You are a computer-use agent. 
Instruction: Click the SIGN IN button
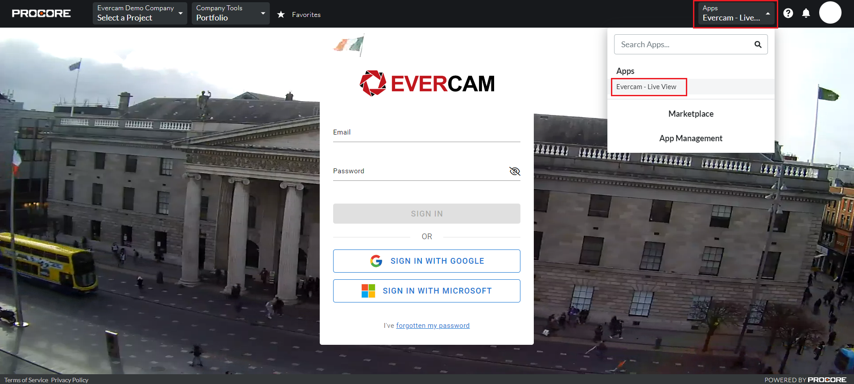pyautogui.click(x=427, y=214)
